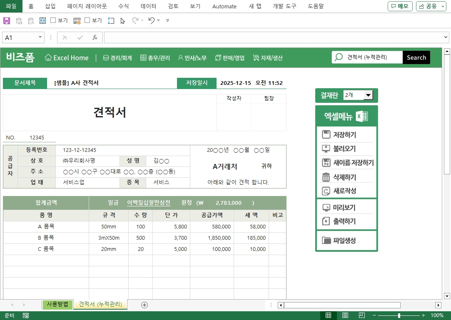Screen dimensions: 451x320
Task: Click the Undo arrow icon
Action: click(151, 20)
